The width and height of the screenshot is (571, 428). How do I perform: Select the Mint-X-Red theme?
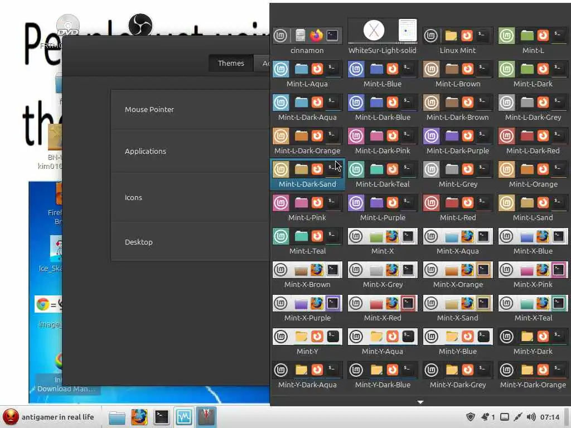(x=383, y=303)
